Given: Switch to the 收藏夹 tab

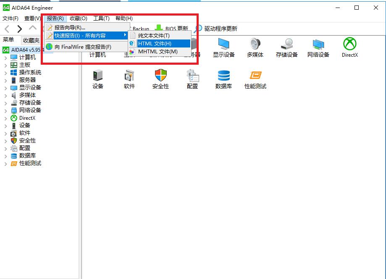Looking at the screenshot, I should [31, 40].
